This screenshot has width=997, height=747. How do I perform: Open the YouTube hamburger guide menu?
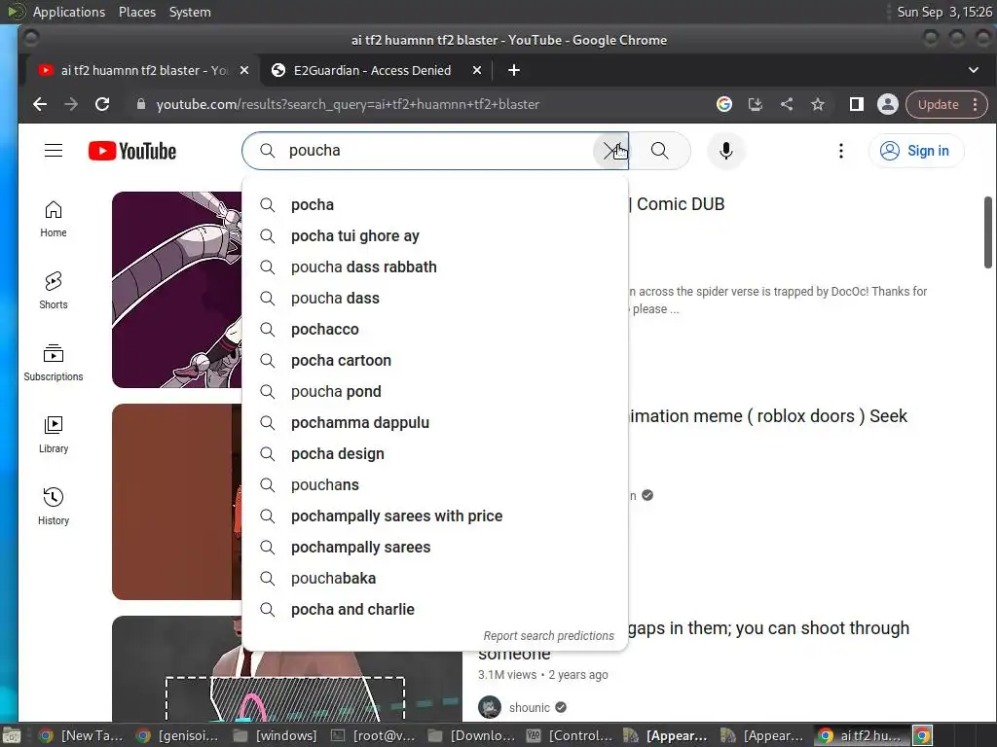pyautogui.click(x=54, y=151)
